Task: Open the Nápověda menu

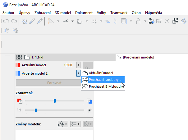Action: [x=154, y=13]
